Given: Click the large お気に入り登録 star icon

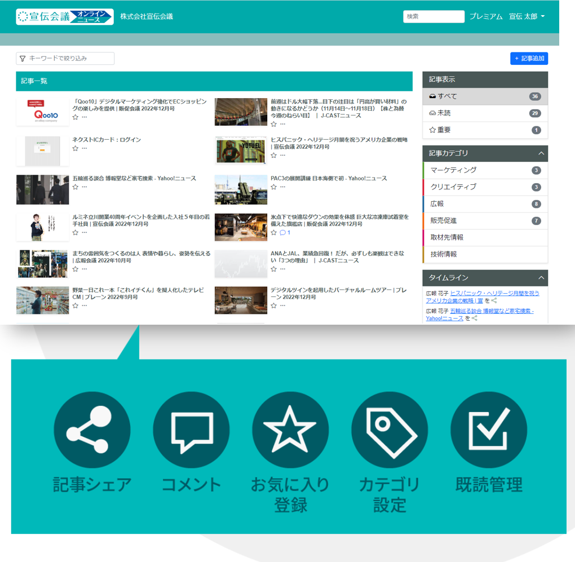Looking at the screenshot, I should (x=290, y=430).
